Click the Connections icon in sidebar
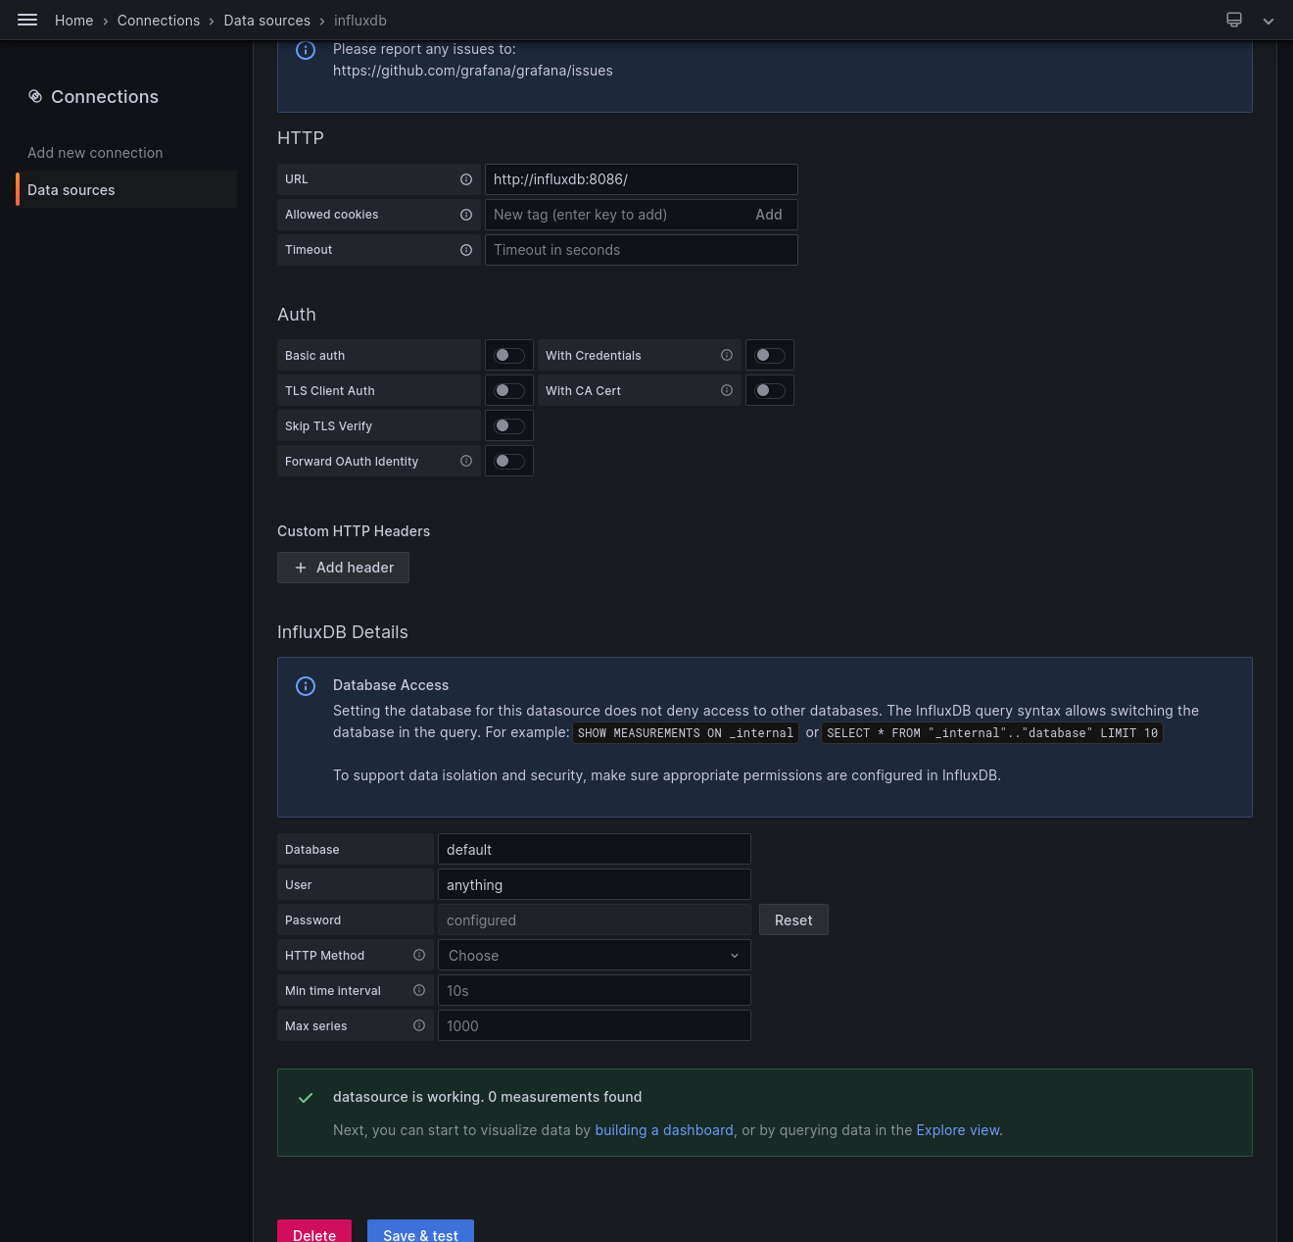Viewport: 1293px width, 1242px height. pyautogui.click(x=35, y=96)
